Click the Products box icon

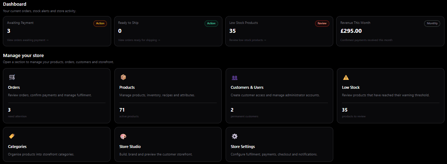pyautogui.click(x=123, y=77)
